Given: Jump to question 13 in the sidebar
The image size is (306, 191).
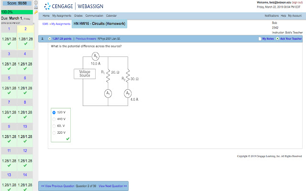Looking at the screenshot, I should pos(9,175).
